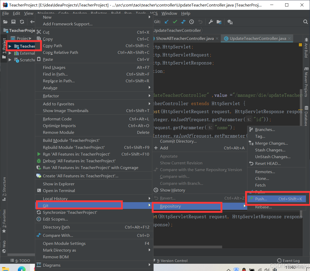Image resolution: width=310 pixels, height=271 pixels.
Task: Debug 'All Features in: TeacherProject'
Action: pyautogui.click(x=94, y=161)
